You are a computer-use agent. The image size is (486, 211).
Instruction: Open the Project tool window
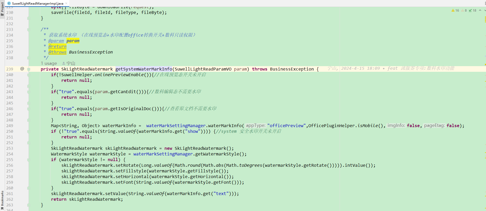click(2, 8)
